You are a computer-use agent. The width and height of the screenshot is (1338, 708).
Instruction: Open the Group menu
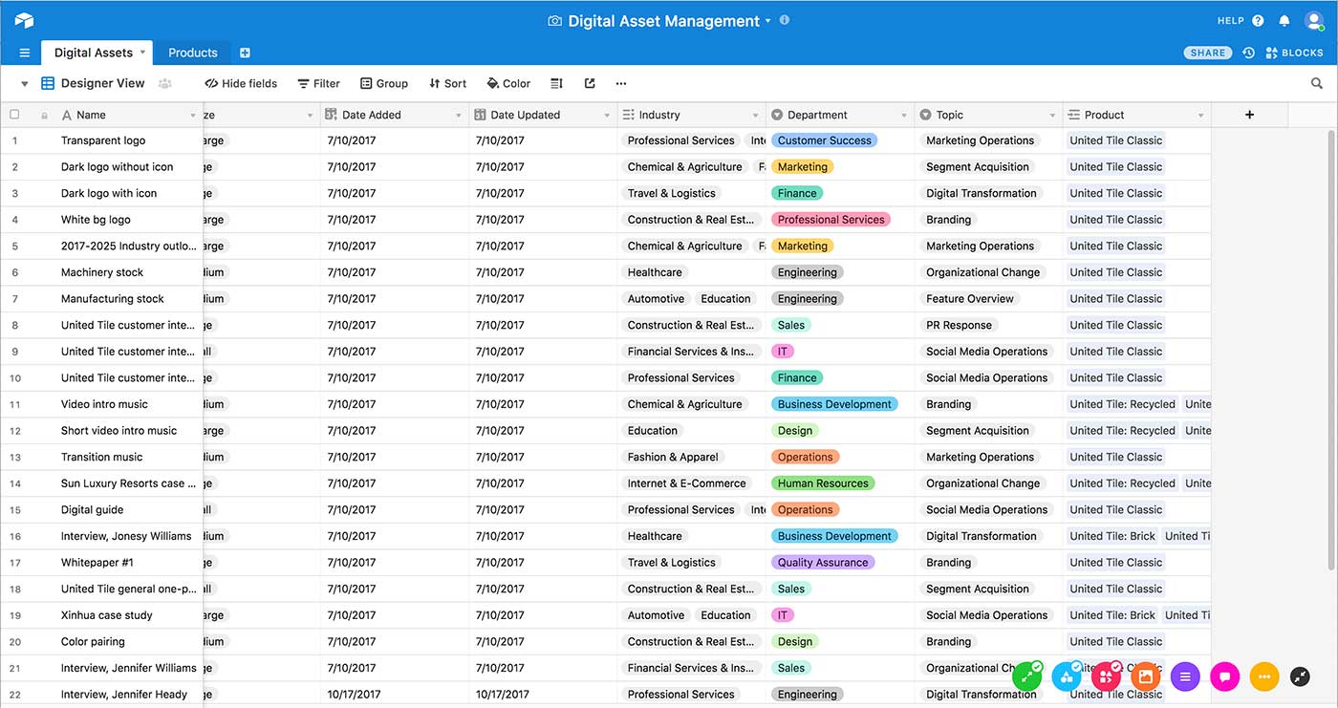(x=384, y=84)
